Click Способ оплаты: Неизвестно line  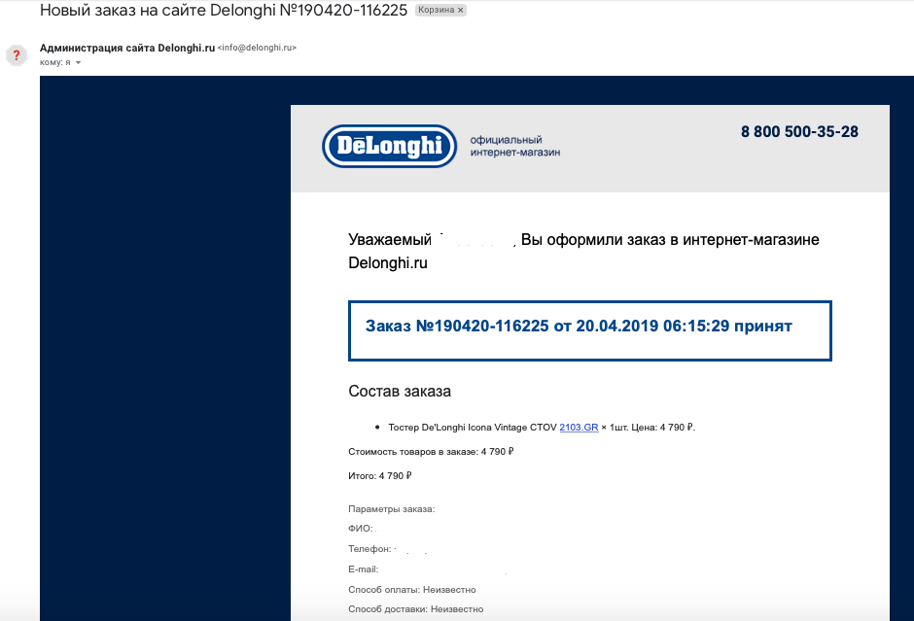[x=411, y=590]
